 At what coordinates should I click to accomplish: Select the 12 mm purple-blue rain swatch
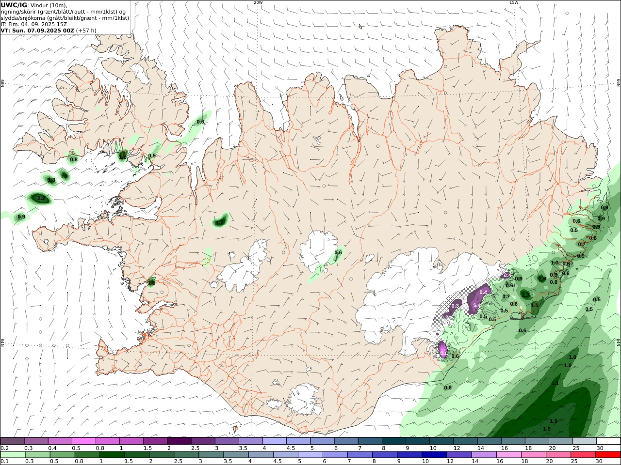click(459, 454)
